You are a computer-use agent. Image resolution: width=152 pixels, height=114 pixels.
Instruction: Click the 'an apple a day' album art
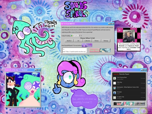pos(115,98)
